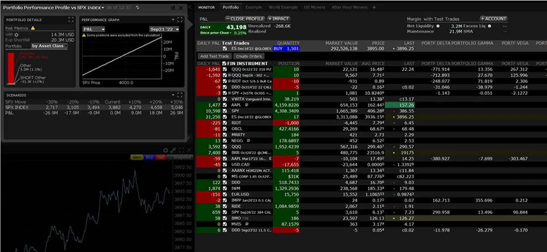Screen dimensions: 547x252
Task: Toggle the FIN INSTRUMENT header checkbox
Action: [224, 64]
